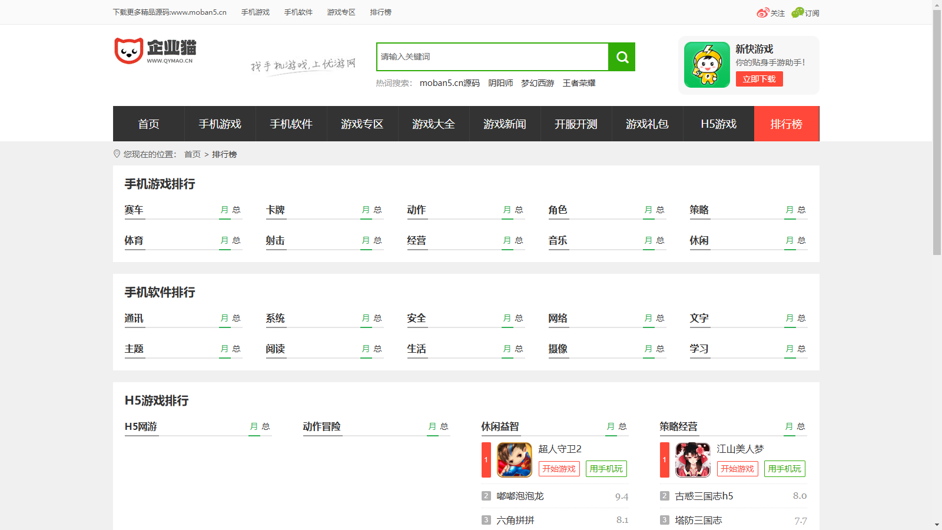Click 用手机玩 for 江山美人梦
The width and height of the screenshot is (942, 530).
tap(784, 469)
